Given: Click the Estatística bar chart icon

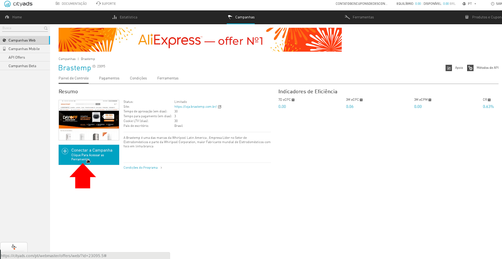Looking at the screenshot, I should (115, 17).
